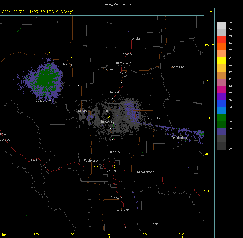Image resolution: width=243 pixels, height=238 pixels.
Task: Select the Cochrane map label
Action: tap(91, 161)
